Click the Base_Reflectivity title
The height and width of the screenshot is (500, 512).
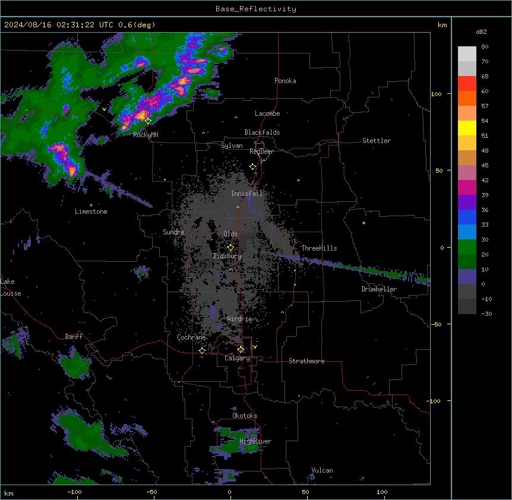click(x=256, y=9)
